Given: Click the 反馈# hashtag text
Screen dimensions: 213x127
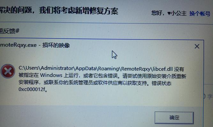Looking at the screenshot, I should [11, 31].
